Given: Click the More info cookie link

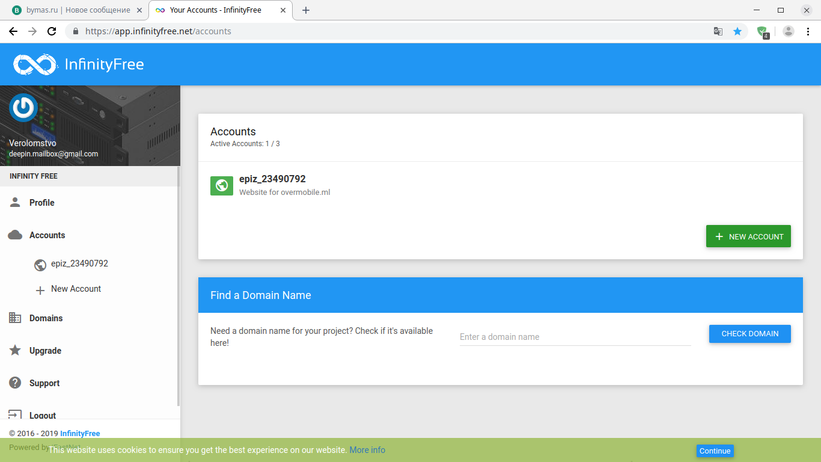Looking at the screenshot, I should pos(367,450).
